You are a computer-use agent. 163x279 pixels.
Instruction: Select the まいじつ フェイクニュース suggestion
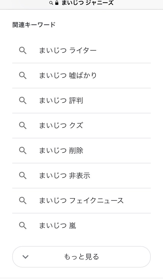(x=81, y=201)
